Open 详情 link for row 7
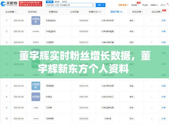169x124 pixels. [163, 86]
